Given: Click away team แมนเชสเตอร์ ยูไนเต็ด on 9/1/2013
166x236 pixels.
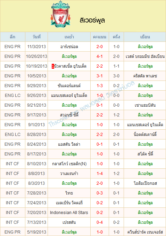Looking at the screenshot, I should click(145, 125).
